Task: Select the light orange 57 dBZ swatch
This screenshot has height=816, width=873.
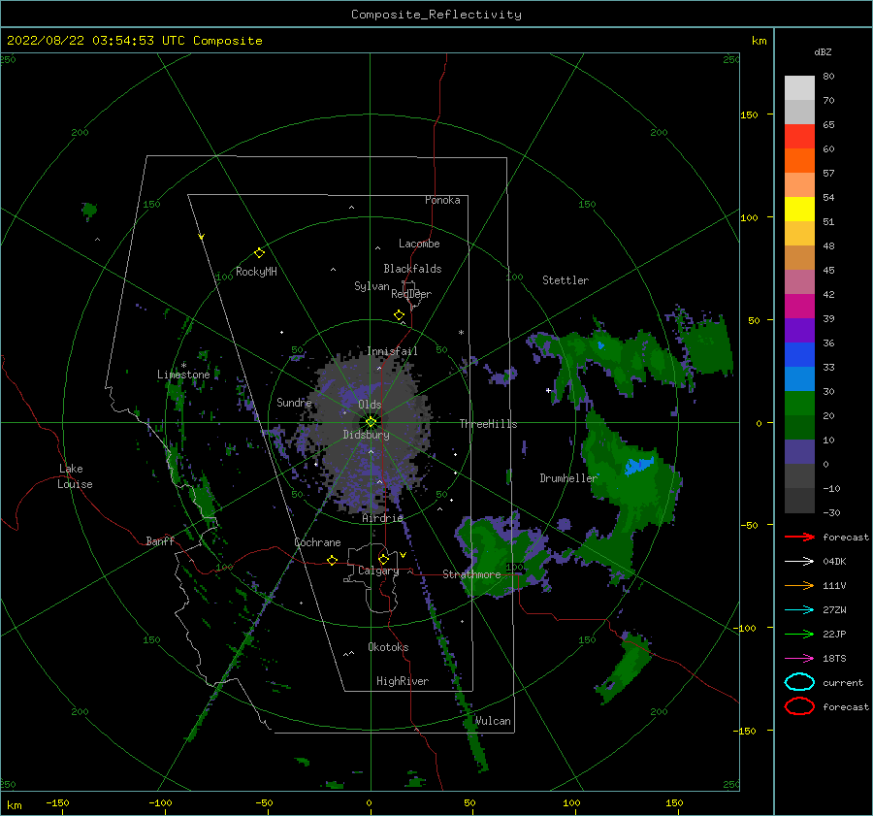Action: click(x=799, y=185)
